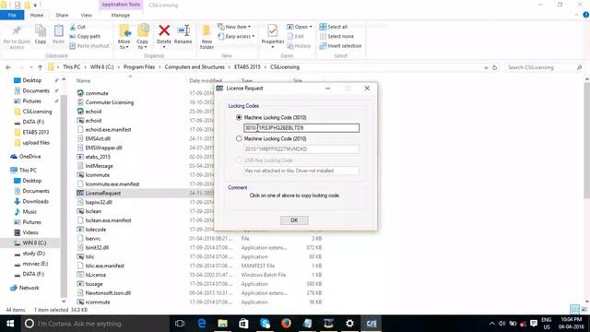Open Firefox from the taskbar
The image size is (590, 332).
tap(286, 324)
